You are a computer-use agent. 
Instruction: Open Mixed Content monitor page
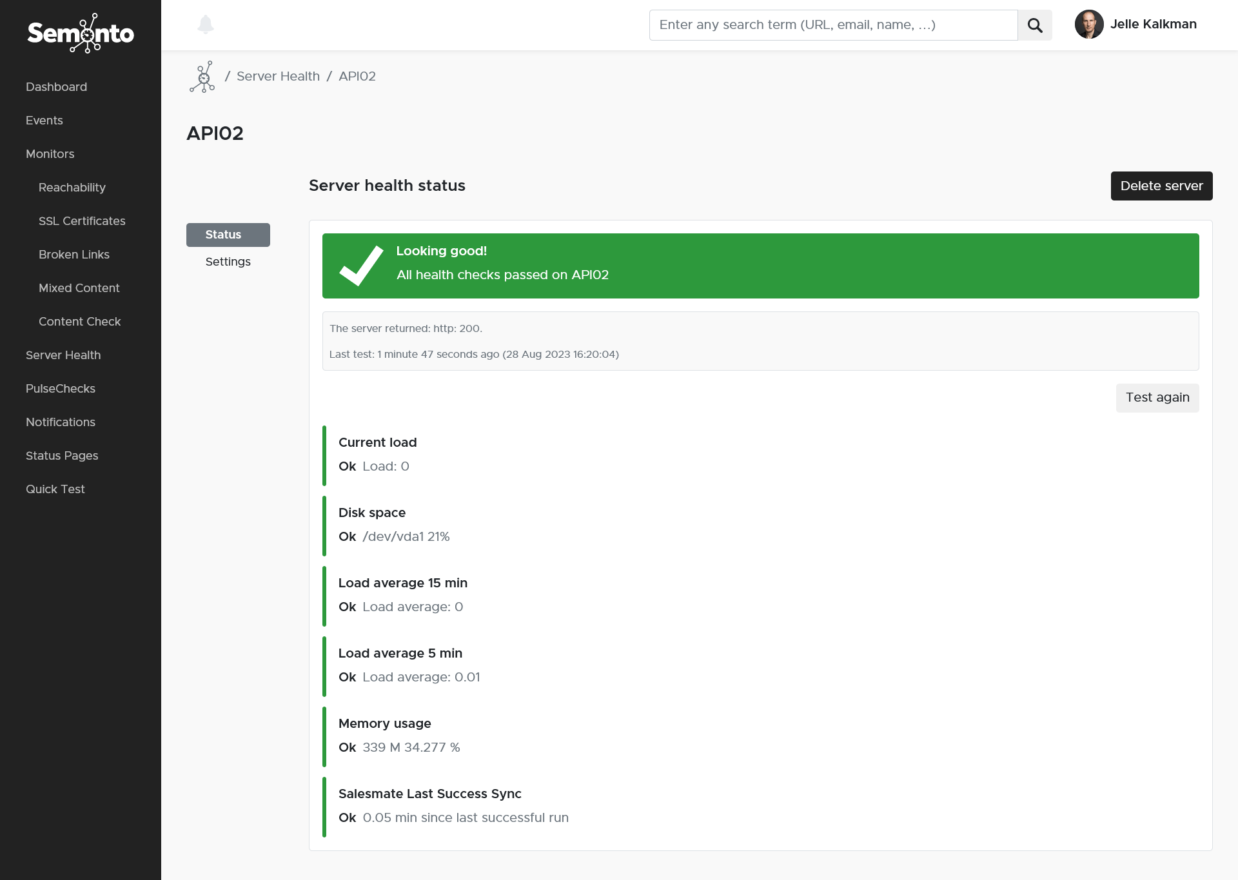[79, 288]
